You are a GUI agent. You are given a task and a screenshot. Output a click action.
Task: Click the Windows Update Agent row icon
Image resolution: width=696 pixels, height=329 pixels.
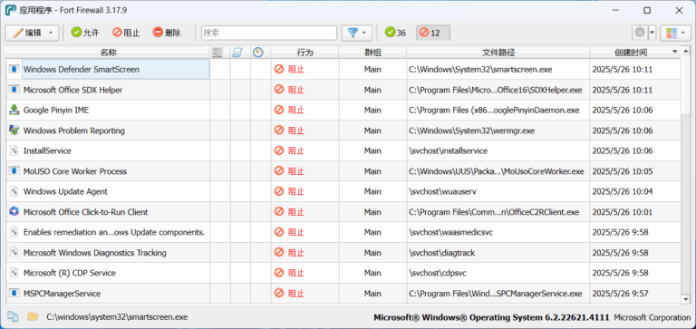pos(14,191)
